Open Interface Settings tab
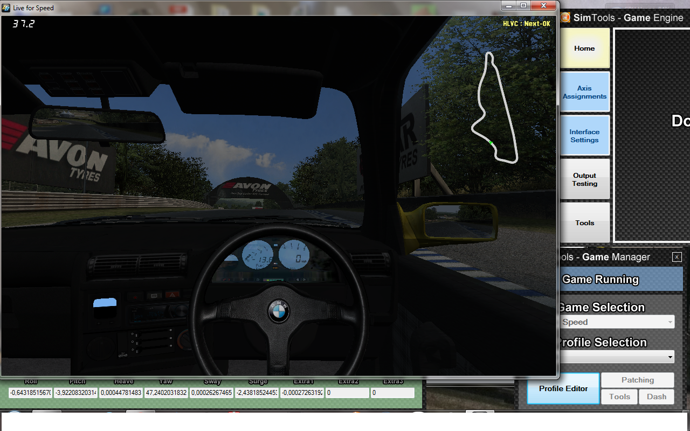The height and width of the screenshot is (431, 690). 585,136
